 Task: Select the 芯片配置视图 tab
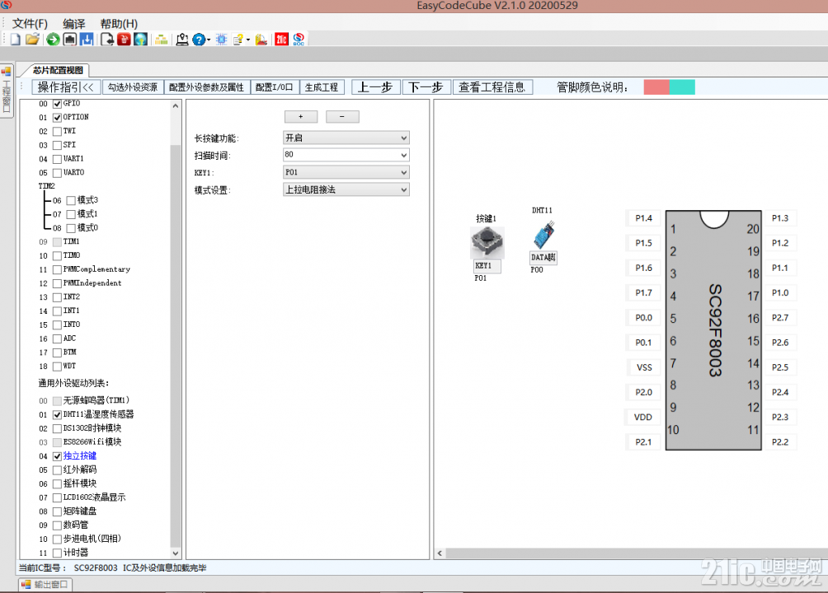point(58,70)
